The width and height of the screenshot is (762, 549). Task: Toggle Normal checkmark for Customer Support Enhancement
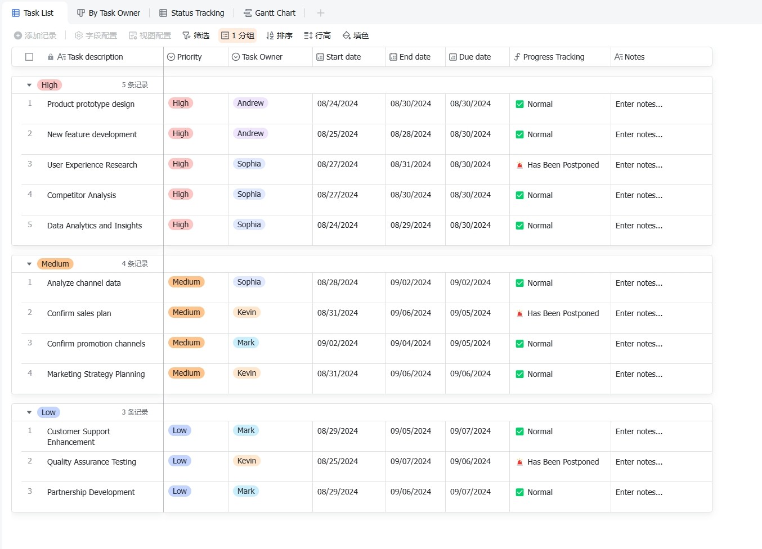pyautogui.click(x=520, y=431)
